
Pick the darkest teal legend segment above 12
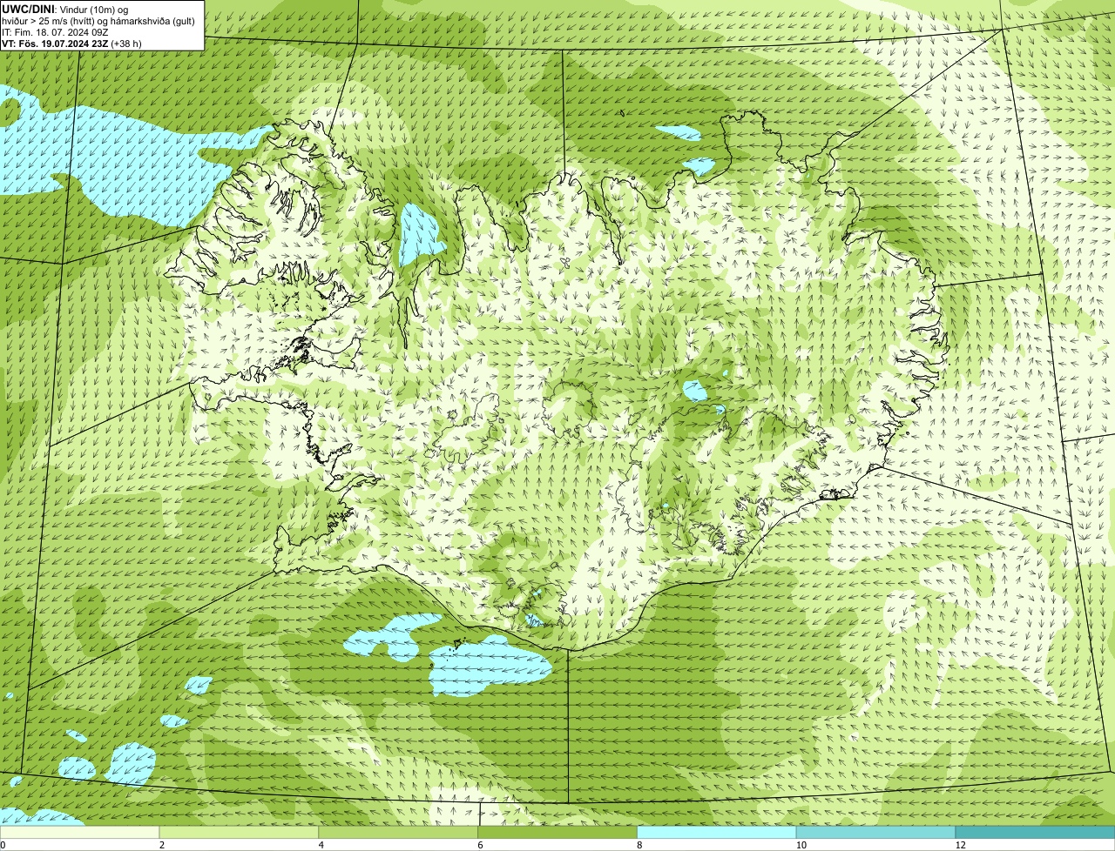point(1035,833)
